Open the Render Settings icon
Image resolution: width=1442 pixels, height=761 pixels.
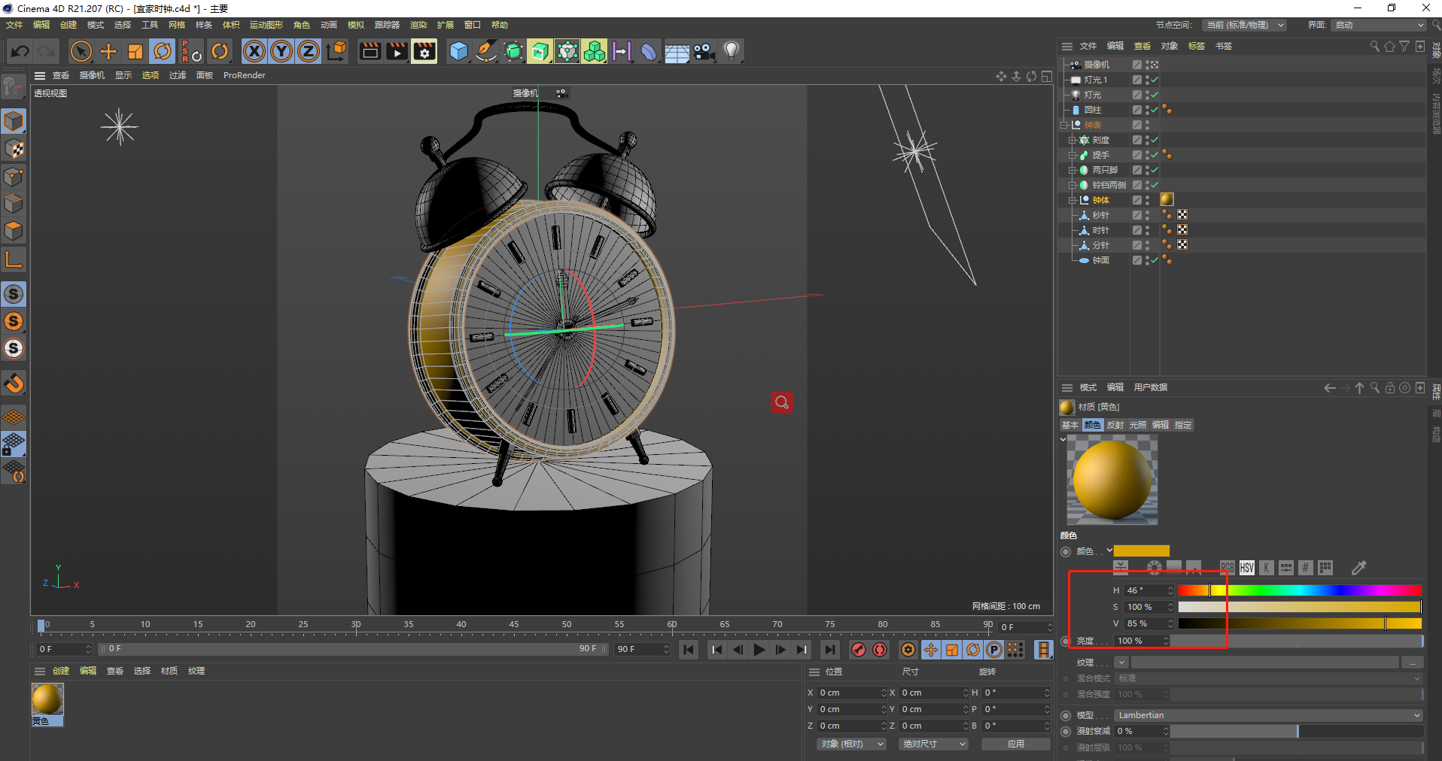(x=424, y=51)
